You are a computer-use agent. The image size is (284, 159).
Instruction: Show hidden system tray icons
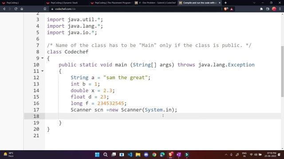tap(226, 155)
